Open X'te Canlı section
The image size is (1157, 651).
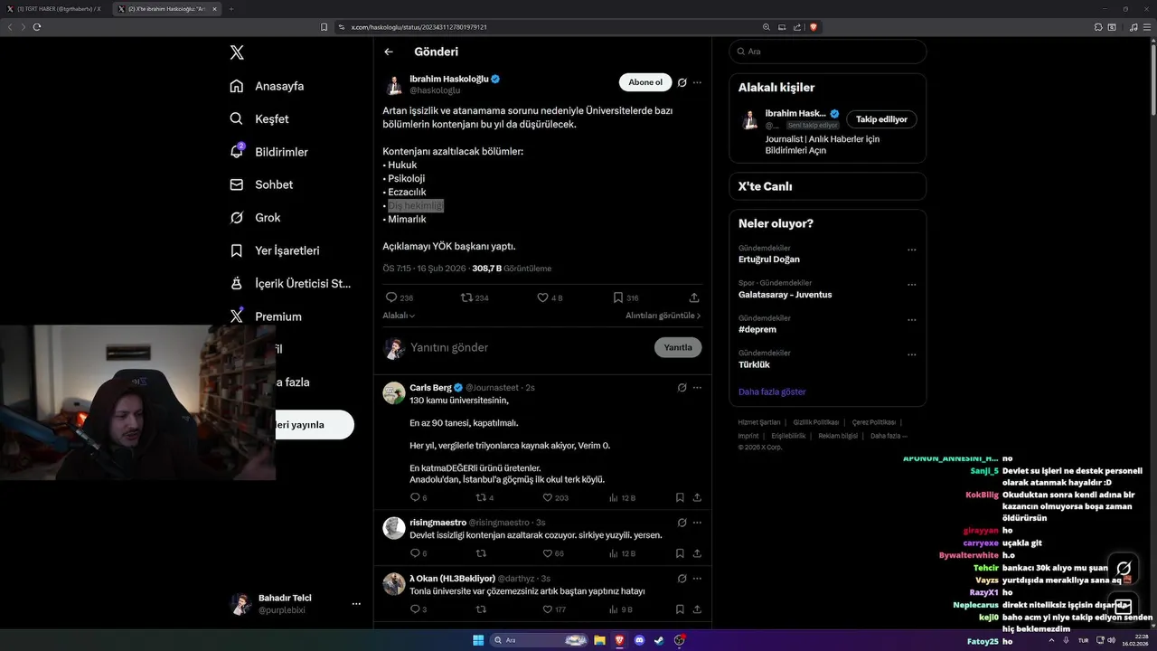[x=827, y=186]
